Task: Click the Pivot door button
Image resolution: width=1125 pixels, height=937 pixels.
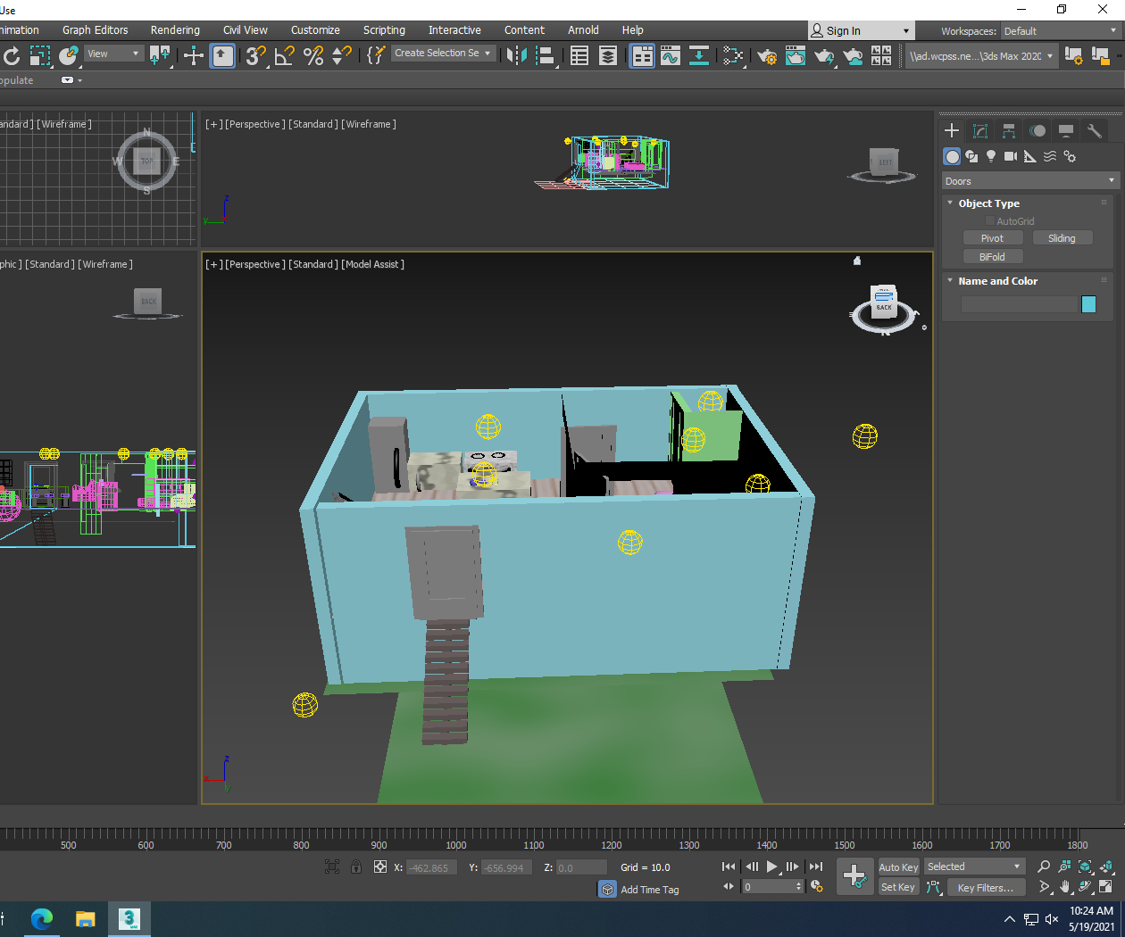Action: (993, 237)
